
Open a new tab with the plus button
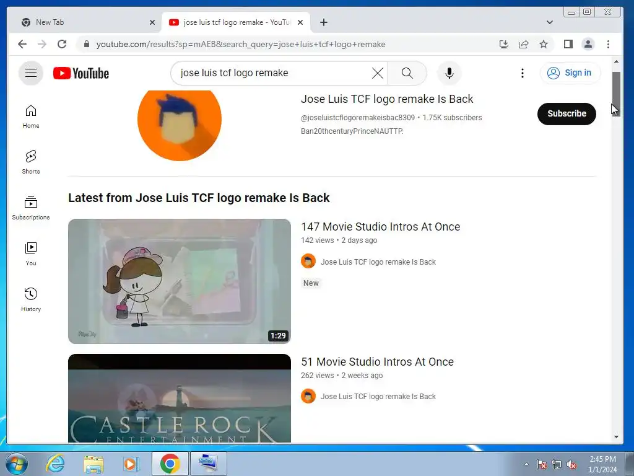point(323,22)
